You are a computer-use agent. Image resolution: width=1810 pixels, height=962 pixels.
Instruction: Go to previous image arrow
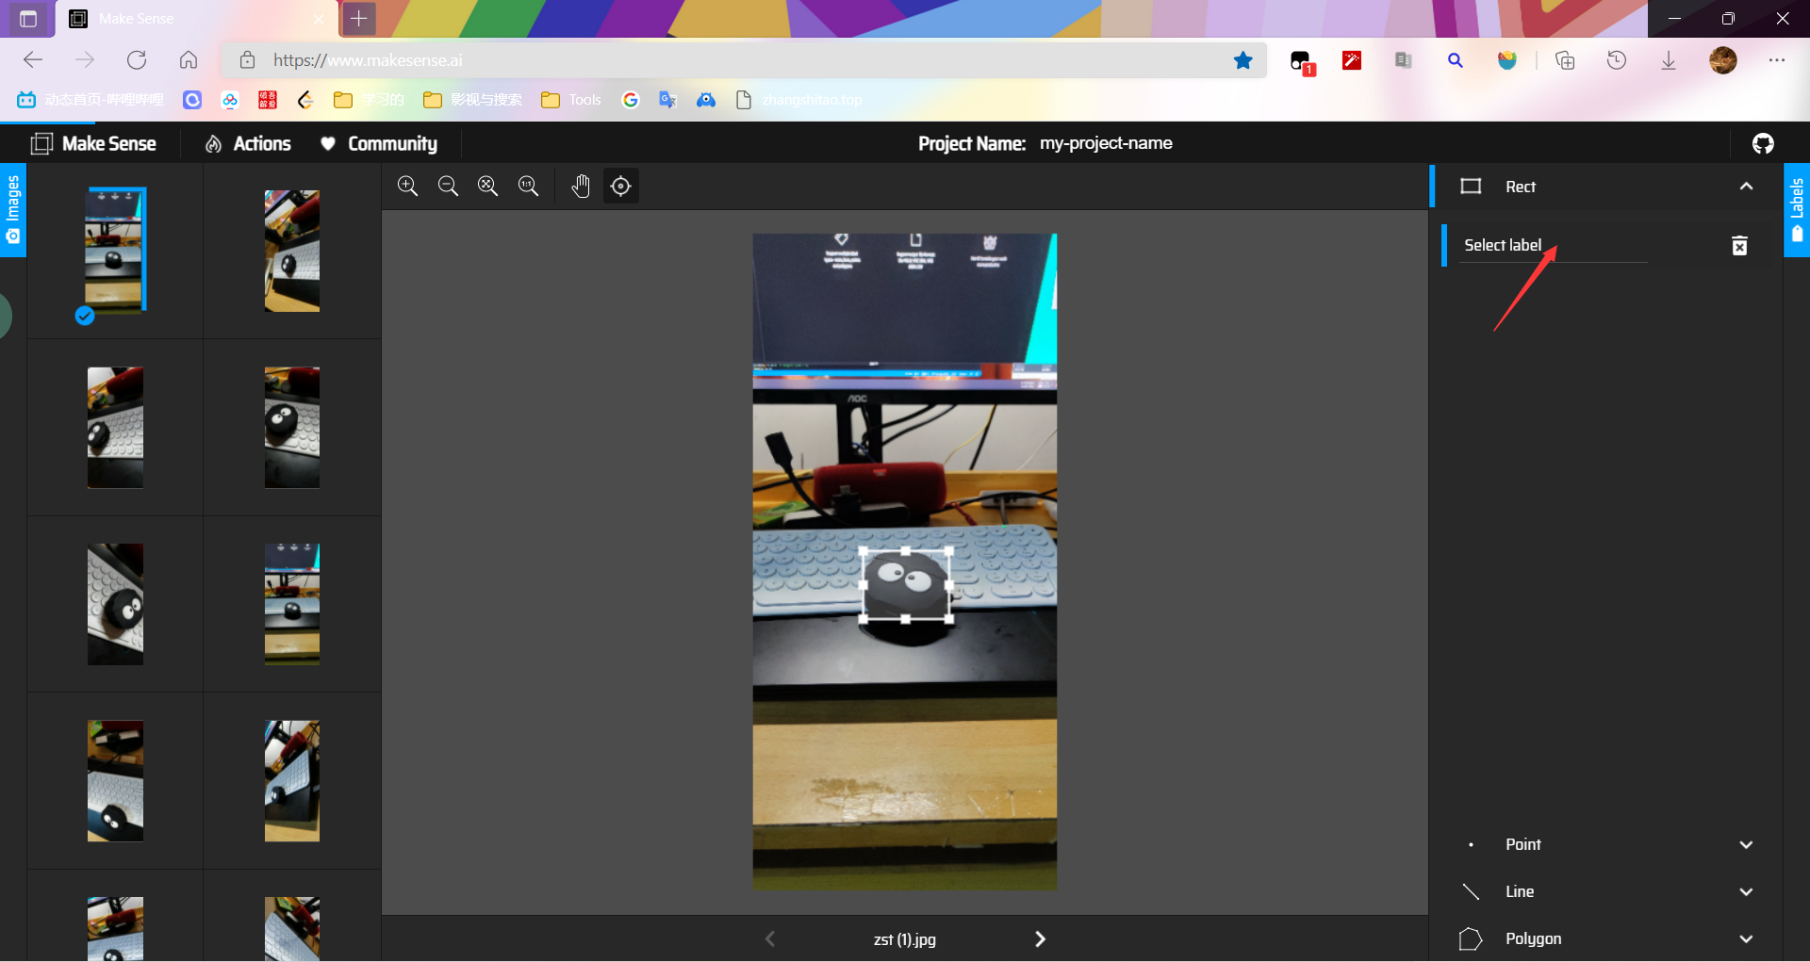click(x=770, y=939)
